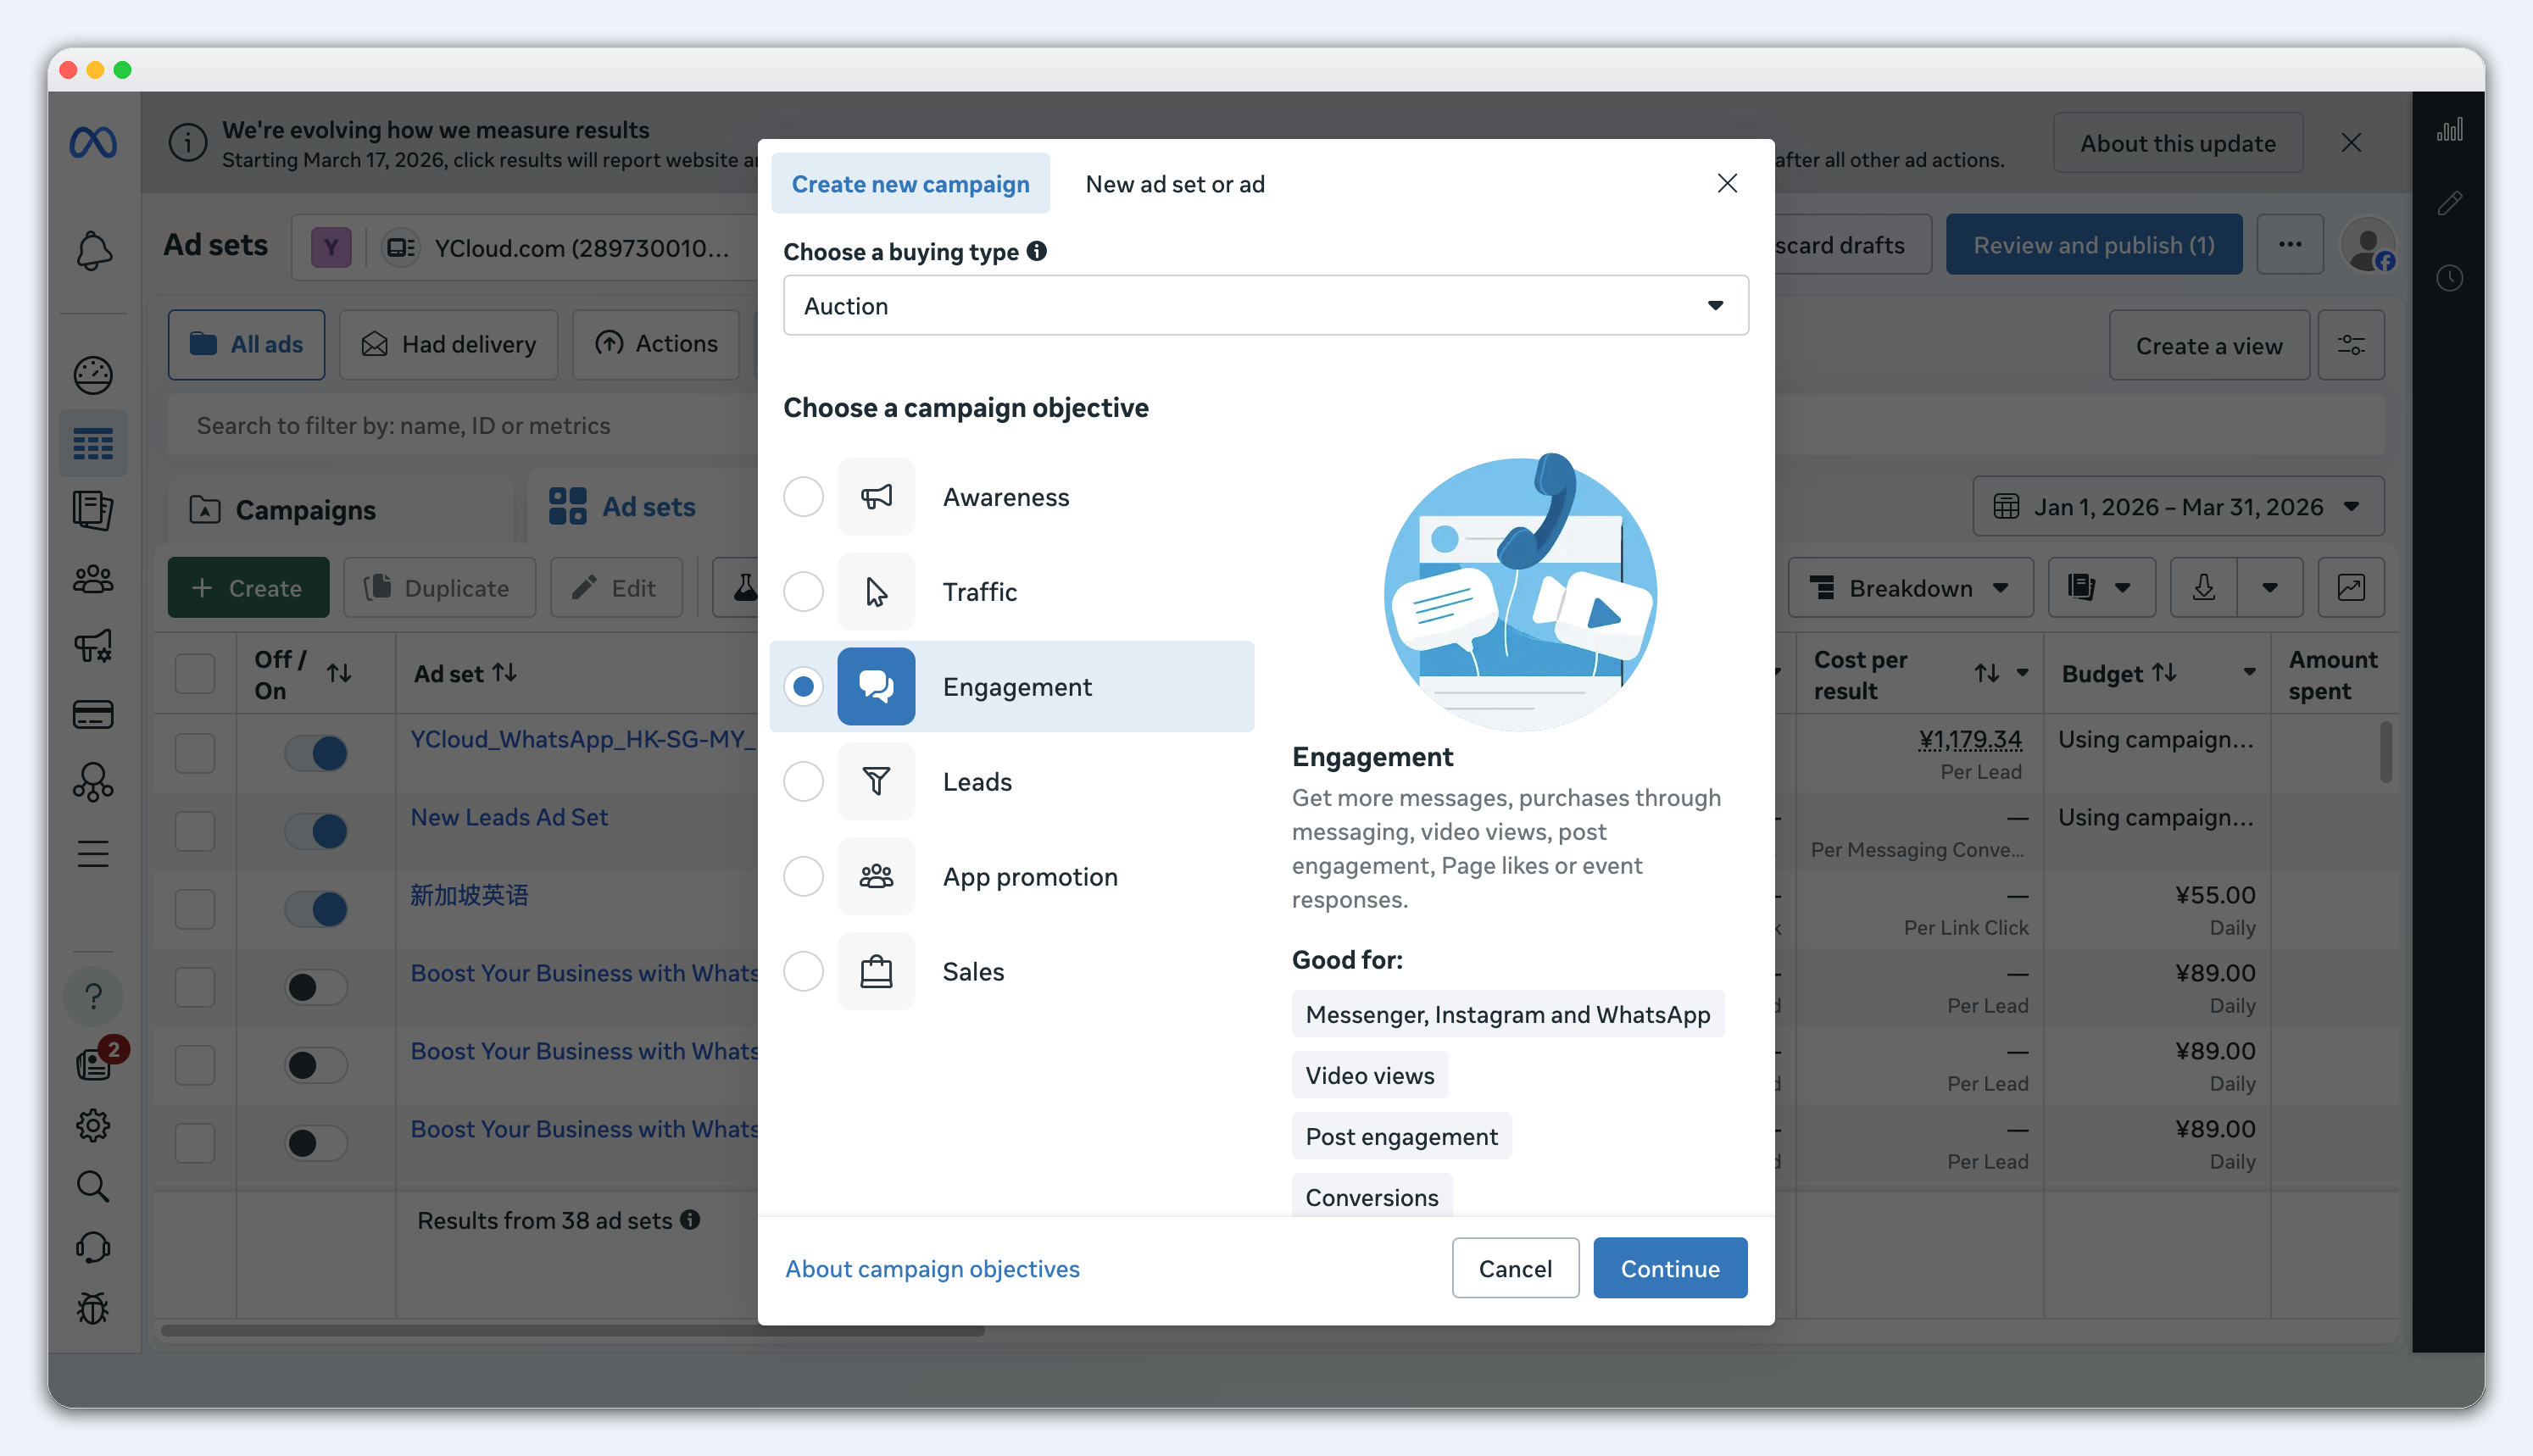Select the Traffic objective radio button

[x=803, y=591]
